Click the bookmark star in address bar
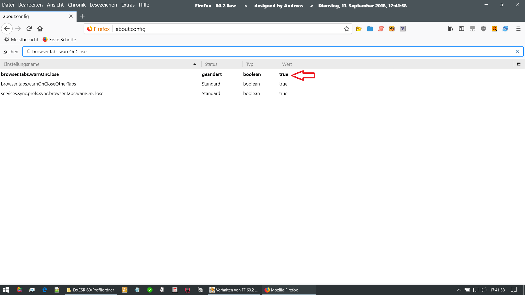 [347, 29]
